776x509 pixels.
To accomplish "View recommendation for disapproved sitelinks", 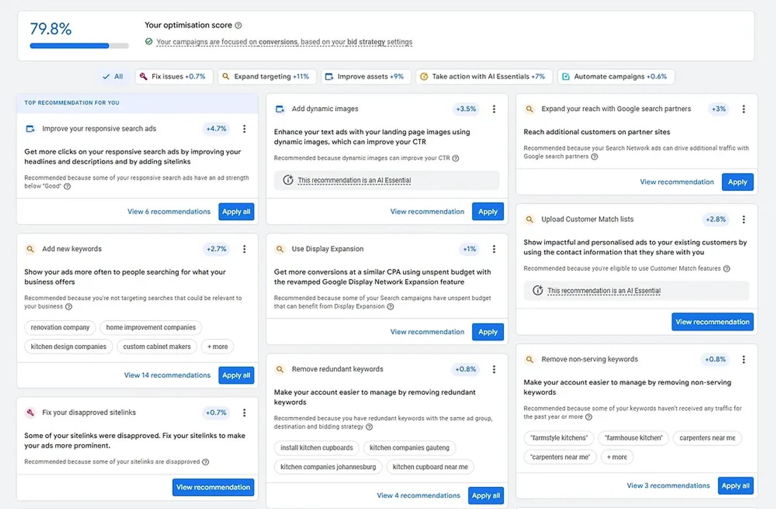I will pos(213,487).
